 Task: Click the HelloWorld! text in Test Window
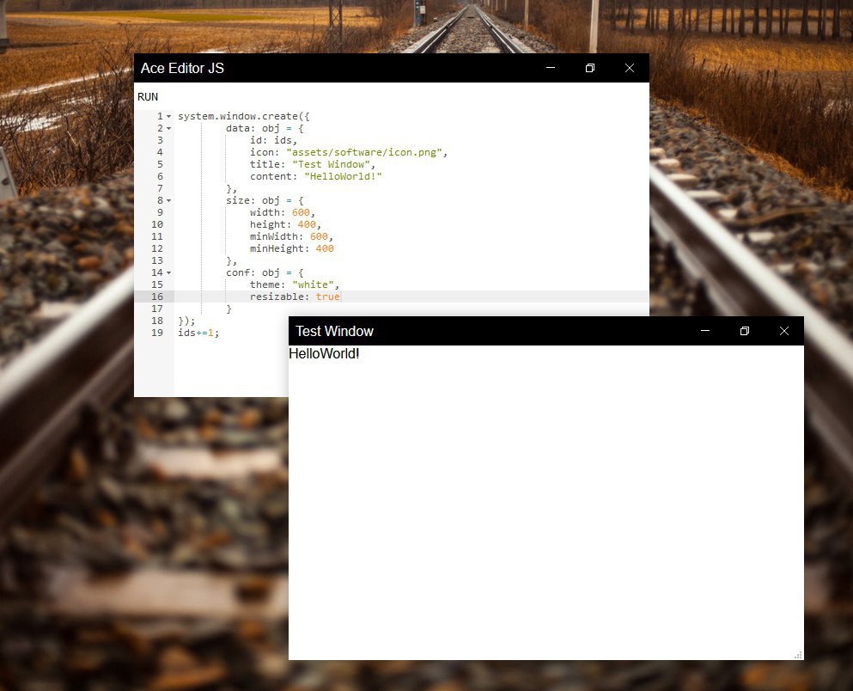point(324,353)
